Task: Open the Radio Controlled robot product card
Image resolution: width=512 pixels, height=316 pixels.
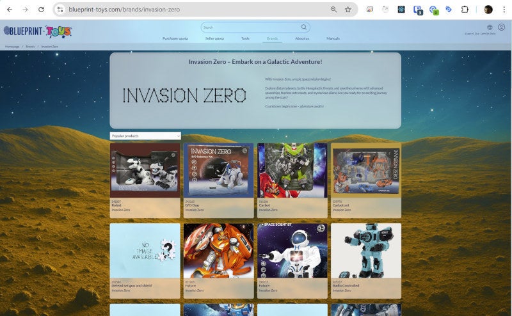Action: [365, 260]
